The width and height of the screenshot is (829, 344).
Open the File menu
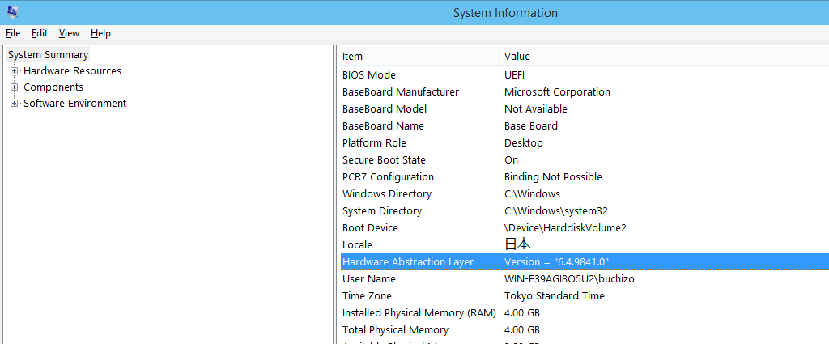coord(13,33)
